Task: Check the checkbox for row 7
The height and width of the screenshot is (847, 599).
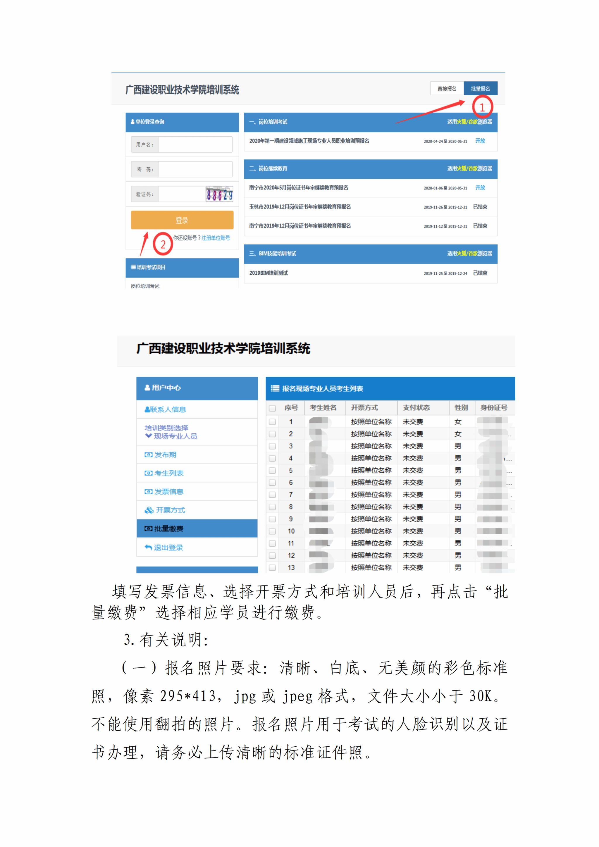Action: point(272,495)
